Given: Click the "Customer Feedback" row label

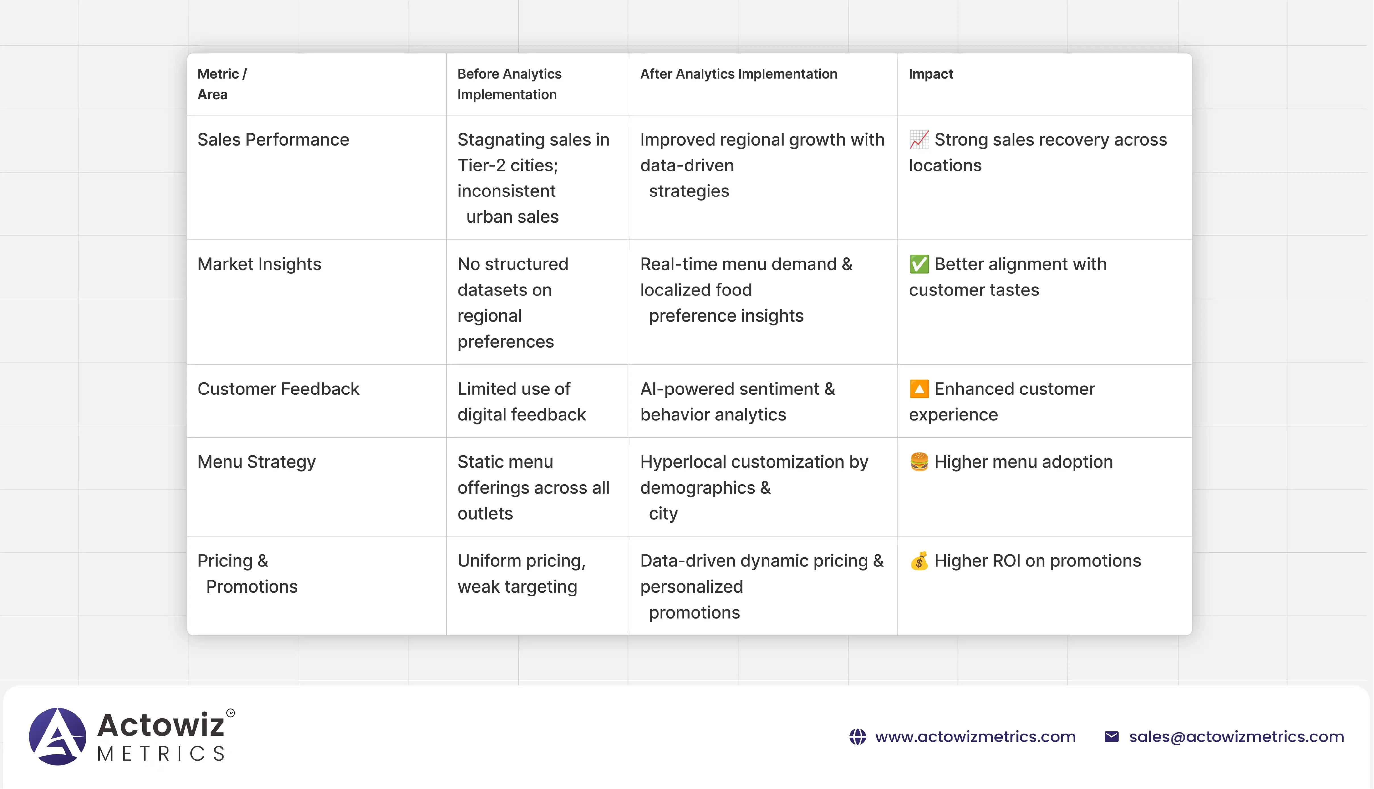Looking at the screenshot, I should tap(278, 389).
